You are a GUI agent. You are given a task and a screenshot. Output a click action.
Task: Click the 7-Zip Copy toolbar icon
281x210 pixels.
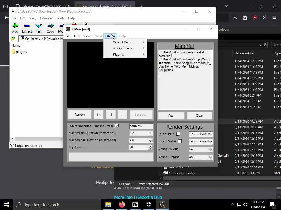pos(50,28)
